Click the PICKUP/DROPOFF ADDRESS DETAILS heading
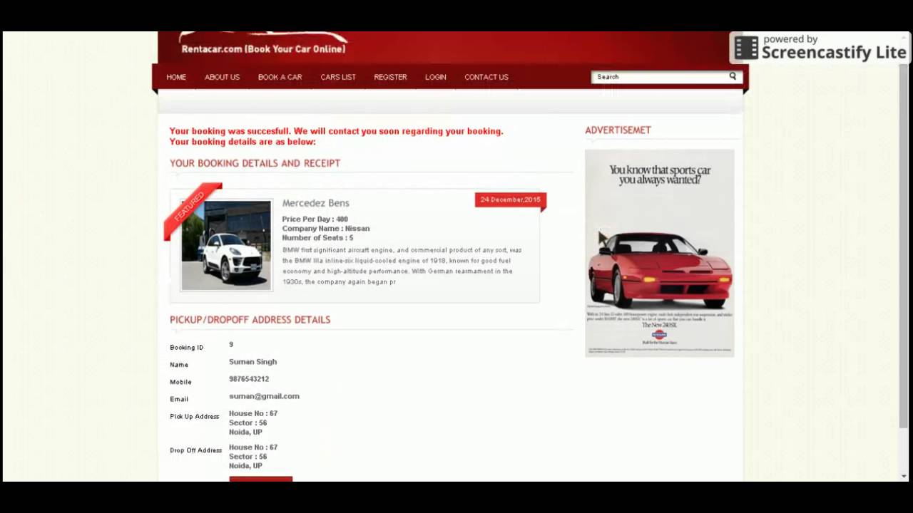Screen dimensions: 913x513 click(x=250, y=320)
